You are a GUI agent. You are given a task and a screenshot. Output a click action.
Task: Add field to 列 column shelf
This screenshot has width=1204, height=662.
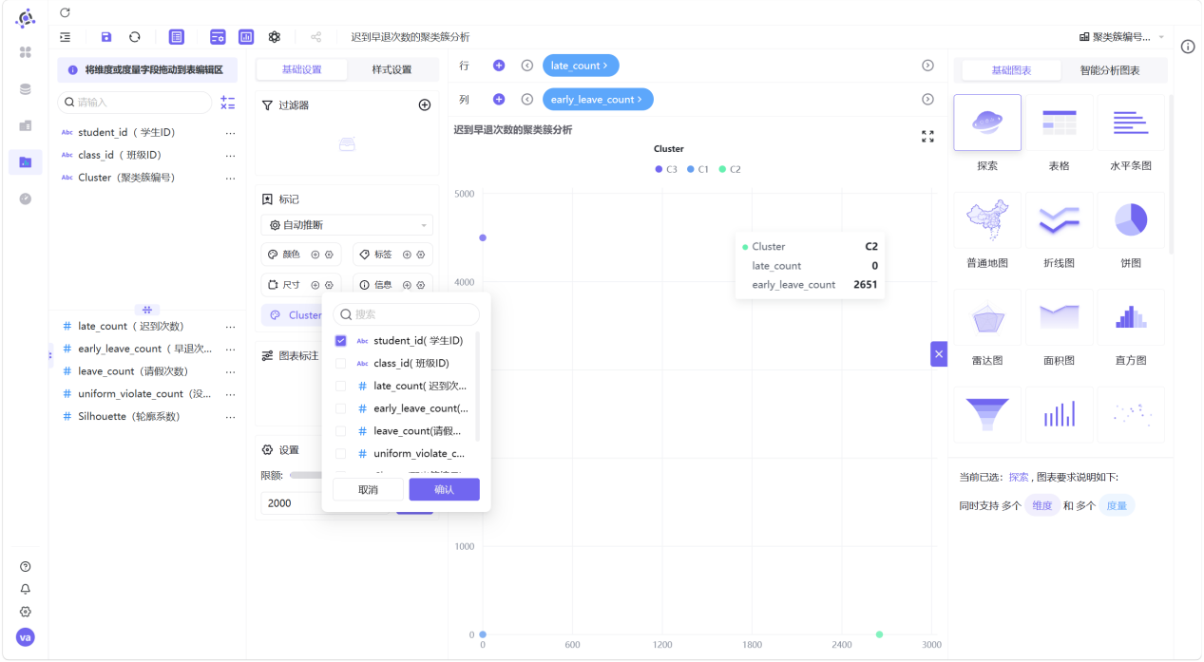tap(499, 99)
